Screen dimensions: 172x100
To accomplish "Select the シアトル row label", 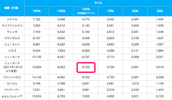I will coord(12,19).
